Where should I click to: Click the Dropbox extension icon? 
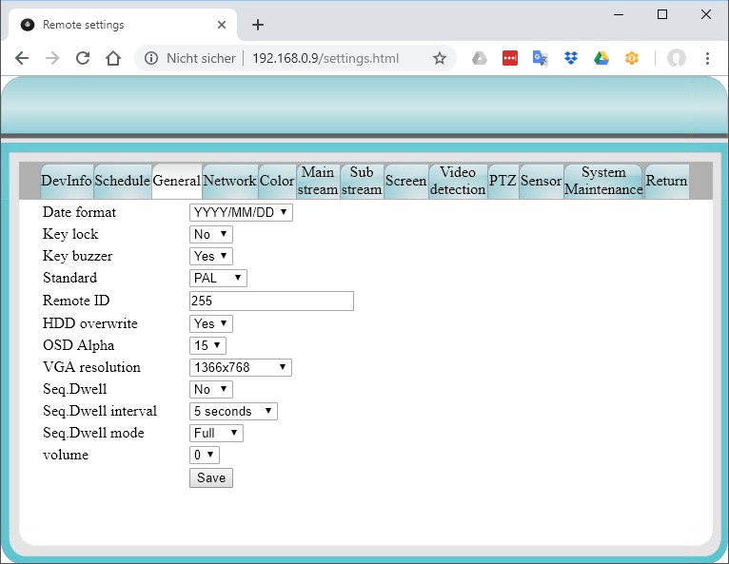click(x=571, y=58)
